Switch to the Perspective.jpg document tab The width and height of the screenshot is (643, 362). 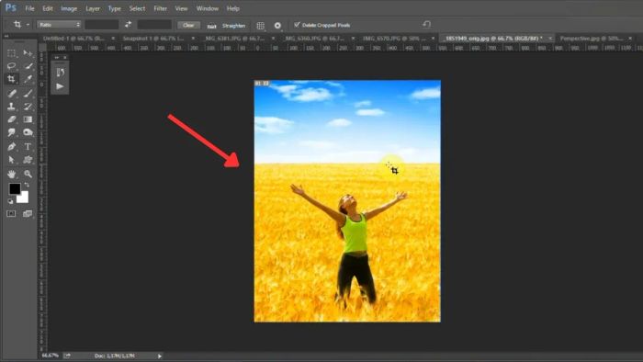[592, 39]
